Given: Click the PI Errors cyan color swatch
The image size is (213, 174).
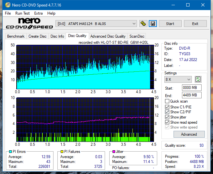Looking at the screenshot, I should click(x=10, y=152).
